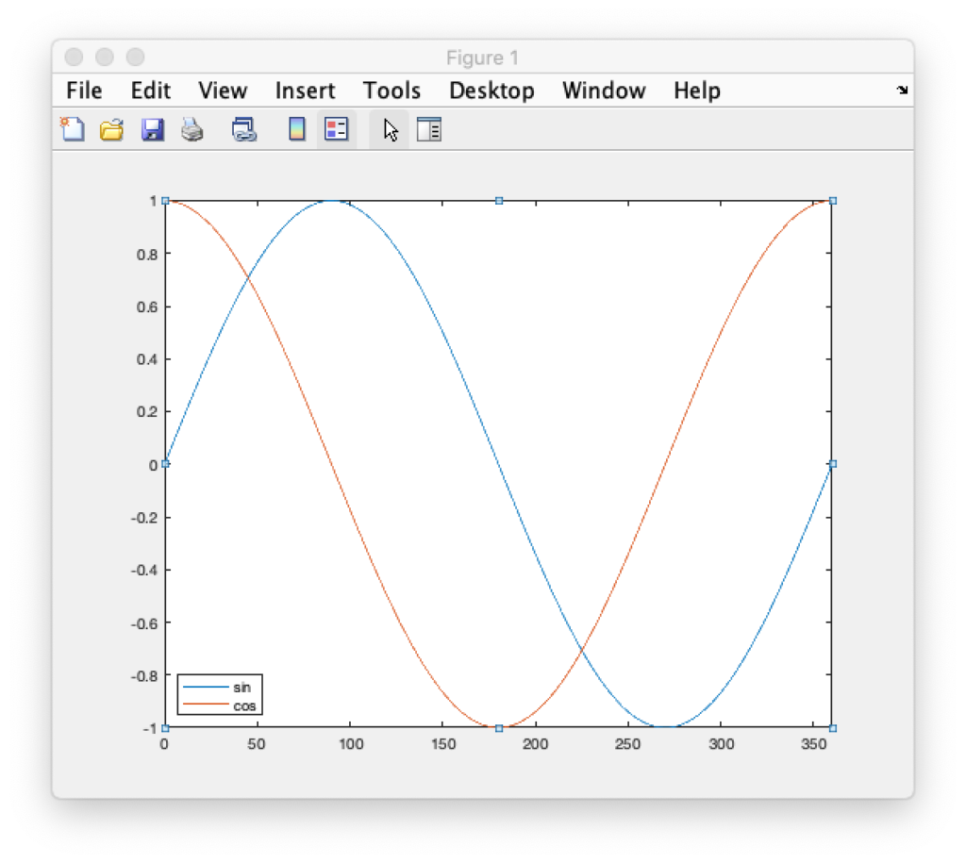Viewport: 966px width, 863px height.
Task: Open a file with the folder icon
Action: click(112, 129)
